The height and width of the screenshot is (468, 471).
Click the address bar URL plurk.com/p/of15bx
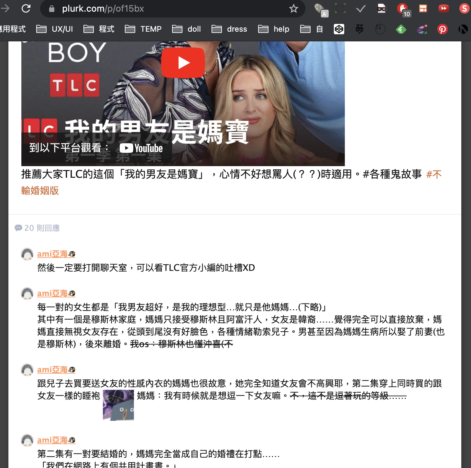(x=103, y=8)
